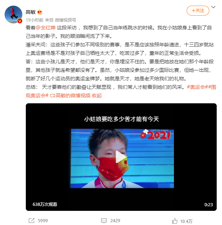Click the gold crown membership badge
The image size is (222, 225).
(40, 12)
